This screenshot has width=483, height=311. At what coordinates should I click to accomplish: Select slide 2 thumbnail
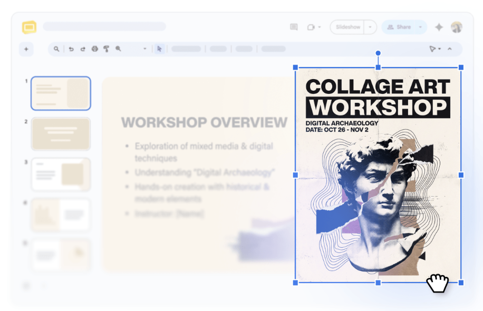pos(61,134)
